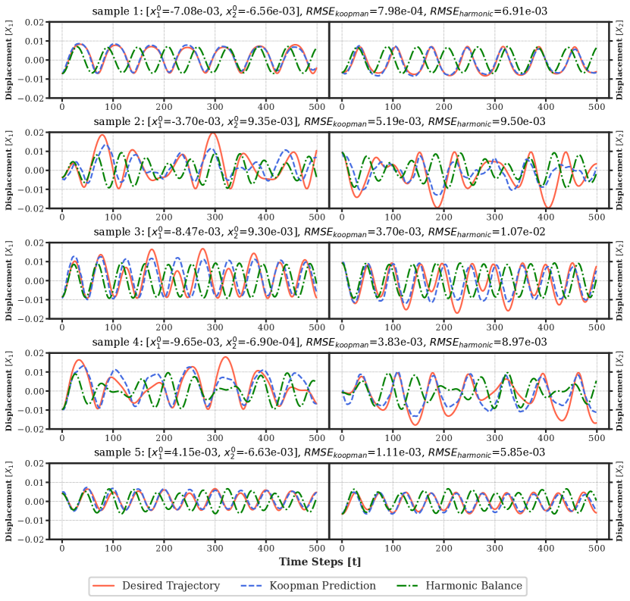This screenshot has height=601, width=630.
Task: Click the bottom-right subplot plot area
Action: (x=469, y=501)
